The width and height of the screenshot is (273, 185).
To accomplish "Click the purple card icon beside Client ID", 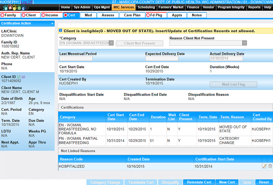I will click(x=23, y=77).
